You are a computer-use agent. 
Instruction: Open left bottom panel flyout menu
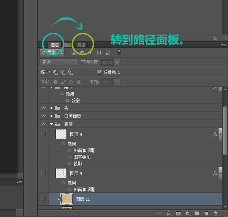(19, 182)
